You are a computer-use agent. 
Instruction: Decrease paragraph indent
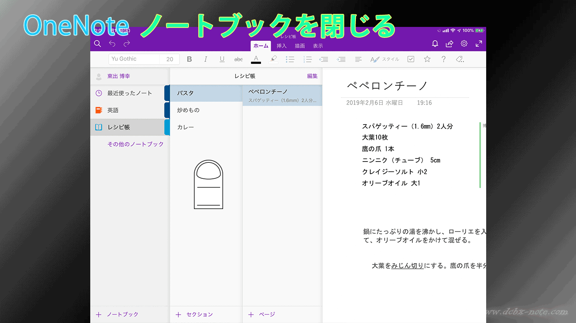point(324,59)
